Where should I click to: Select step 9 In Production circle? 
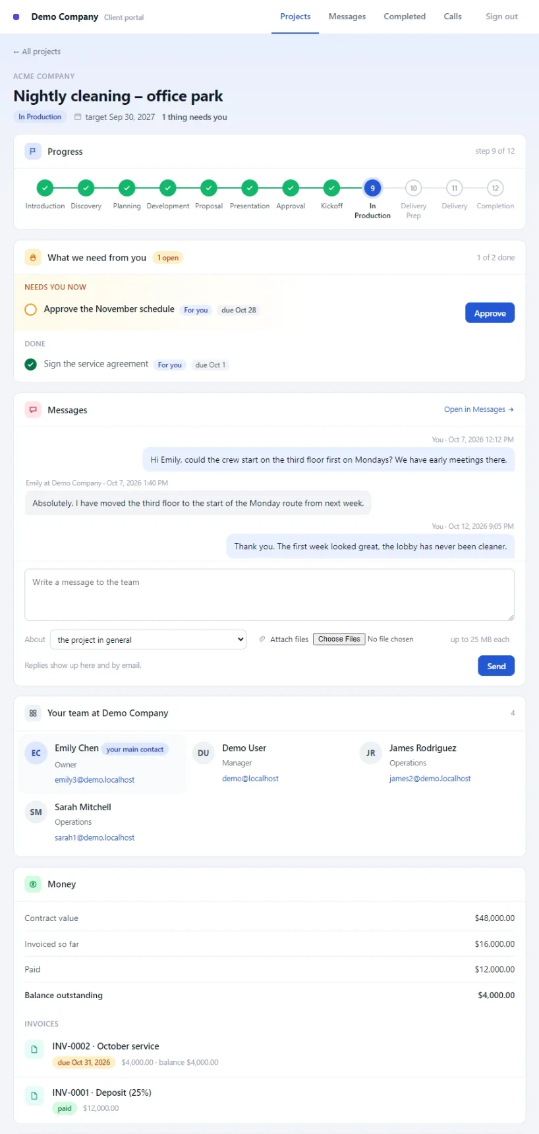tap(372, 188)
